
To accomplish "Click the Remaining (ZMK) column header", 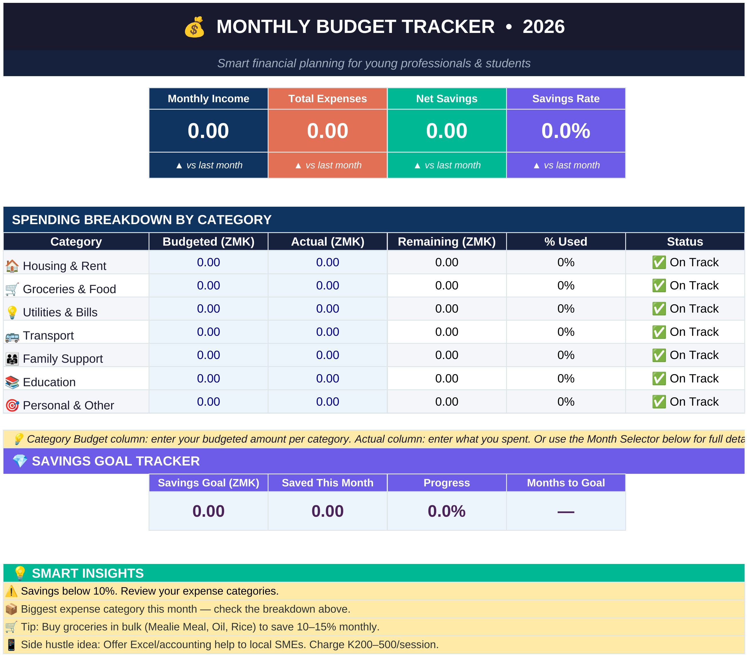I will [447, 242].
